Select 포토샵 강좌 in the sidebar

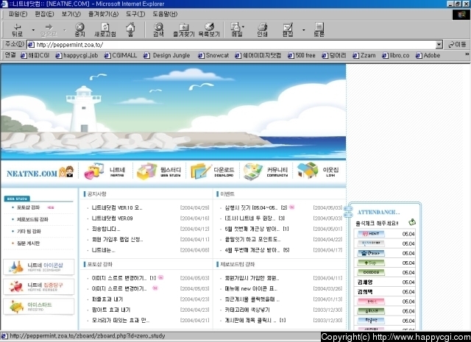tap(28, 207)
